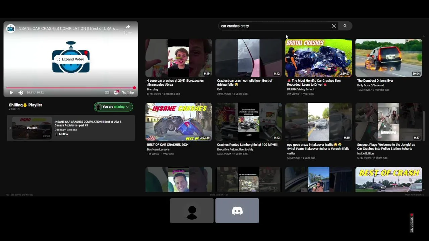Open '4 supercar crashes at 20' thumbnail
The image size is (429, 241).
pos(179,58)
